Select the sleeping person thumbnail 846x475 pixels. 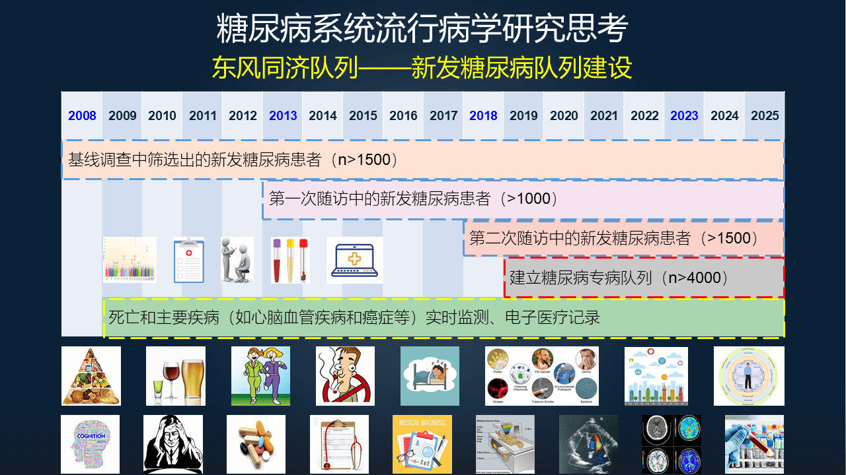pyautogui.click(x=429, y=375)
